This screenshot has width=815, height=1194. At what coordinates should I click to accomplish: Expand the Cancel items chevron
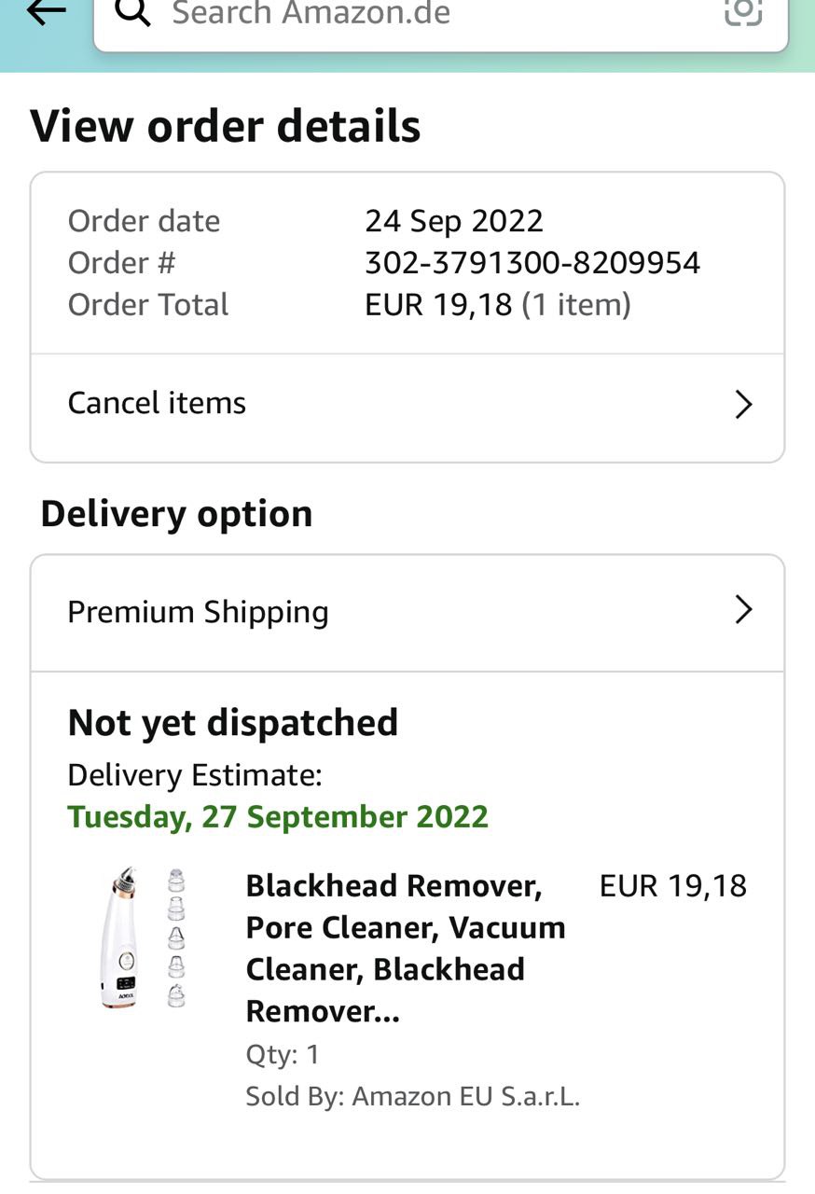[x=743, y=405]
